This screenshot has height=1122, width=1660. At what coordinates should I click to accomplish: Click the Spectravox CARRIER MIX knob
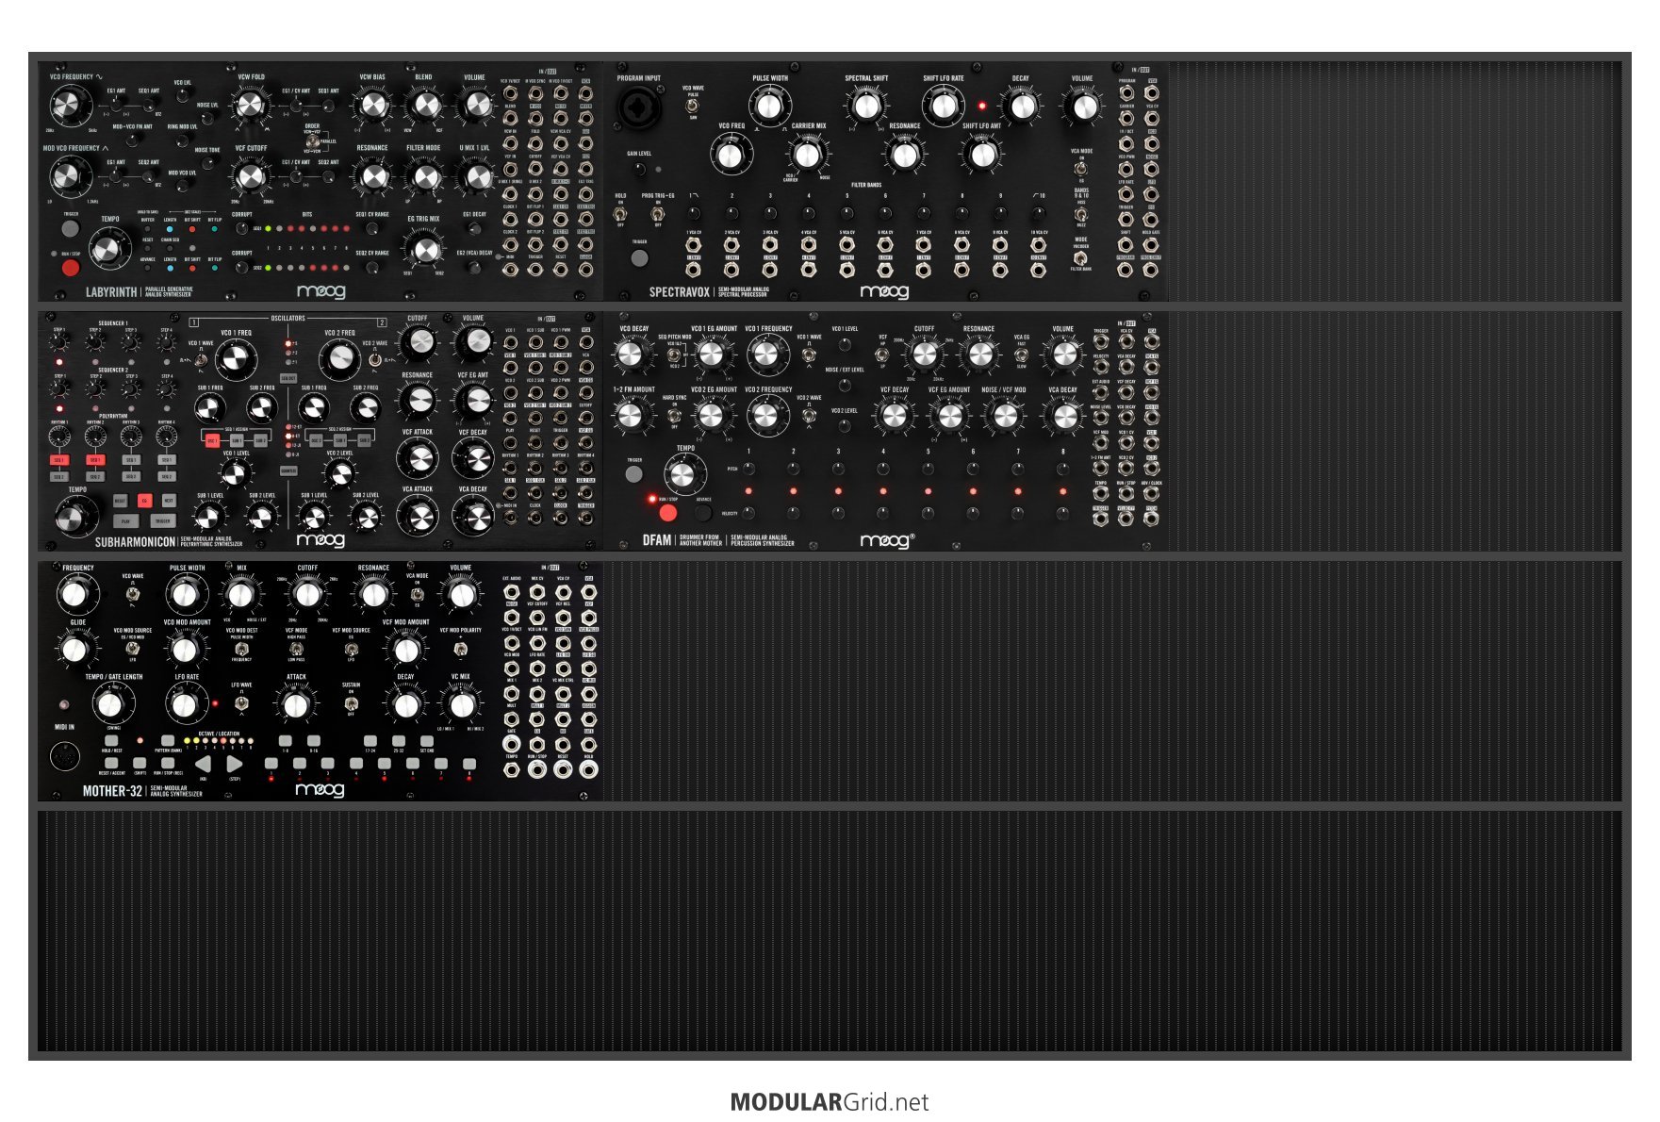[807, 154]
